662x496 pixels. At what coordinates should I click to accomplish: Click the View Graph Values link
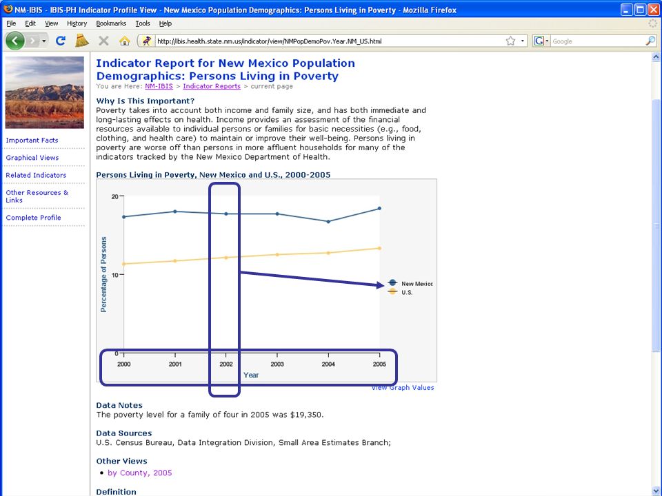click(x=403, y=388)
